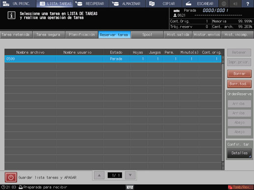
Task: Click the red power APAGAR icon
Action: (x=11, y=177)
